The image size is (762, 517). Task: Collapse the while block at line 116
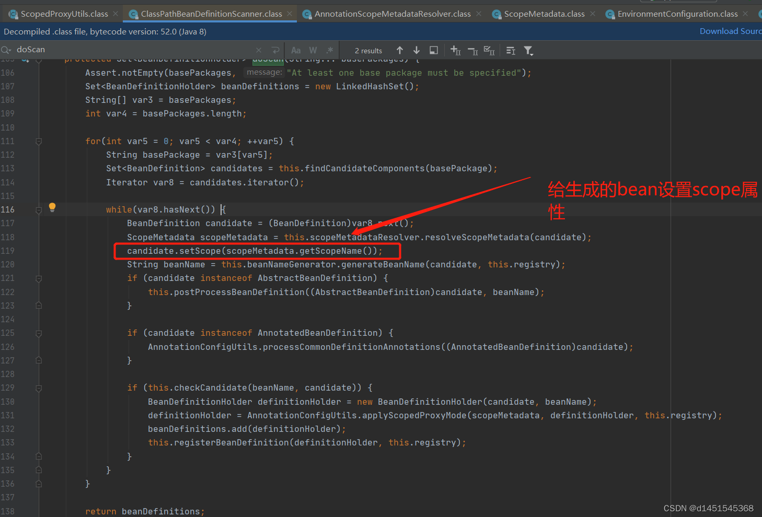(39, 210)
